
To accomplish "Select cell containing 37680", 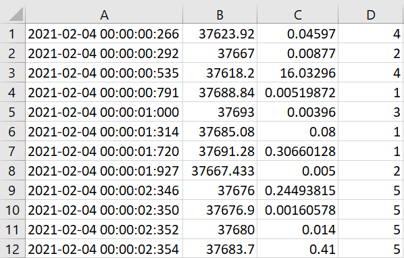I will tap(220, 229).
